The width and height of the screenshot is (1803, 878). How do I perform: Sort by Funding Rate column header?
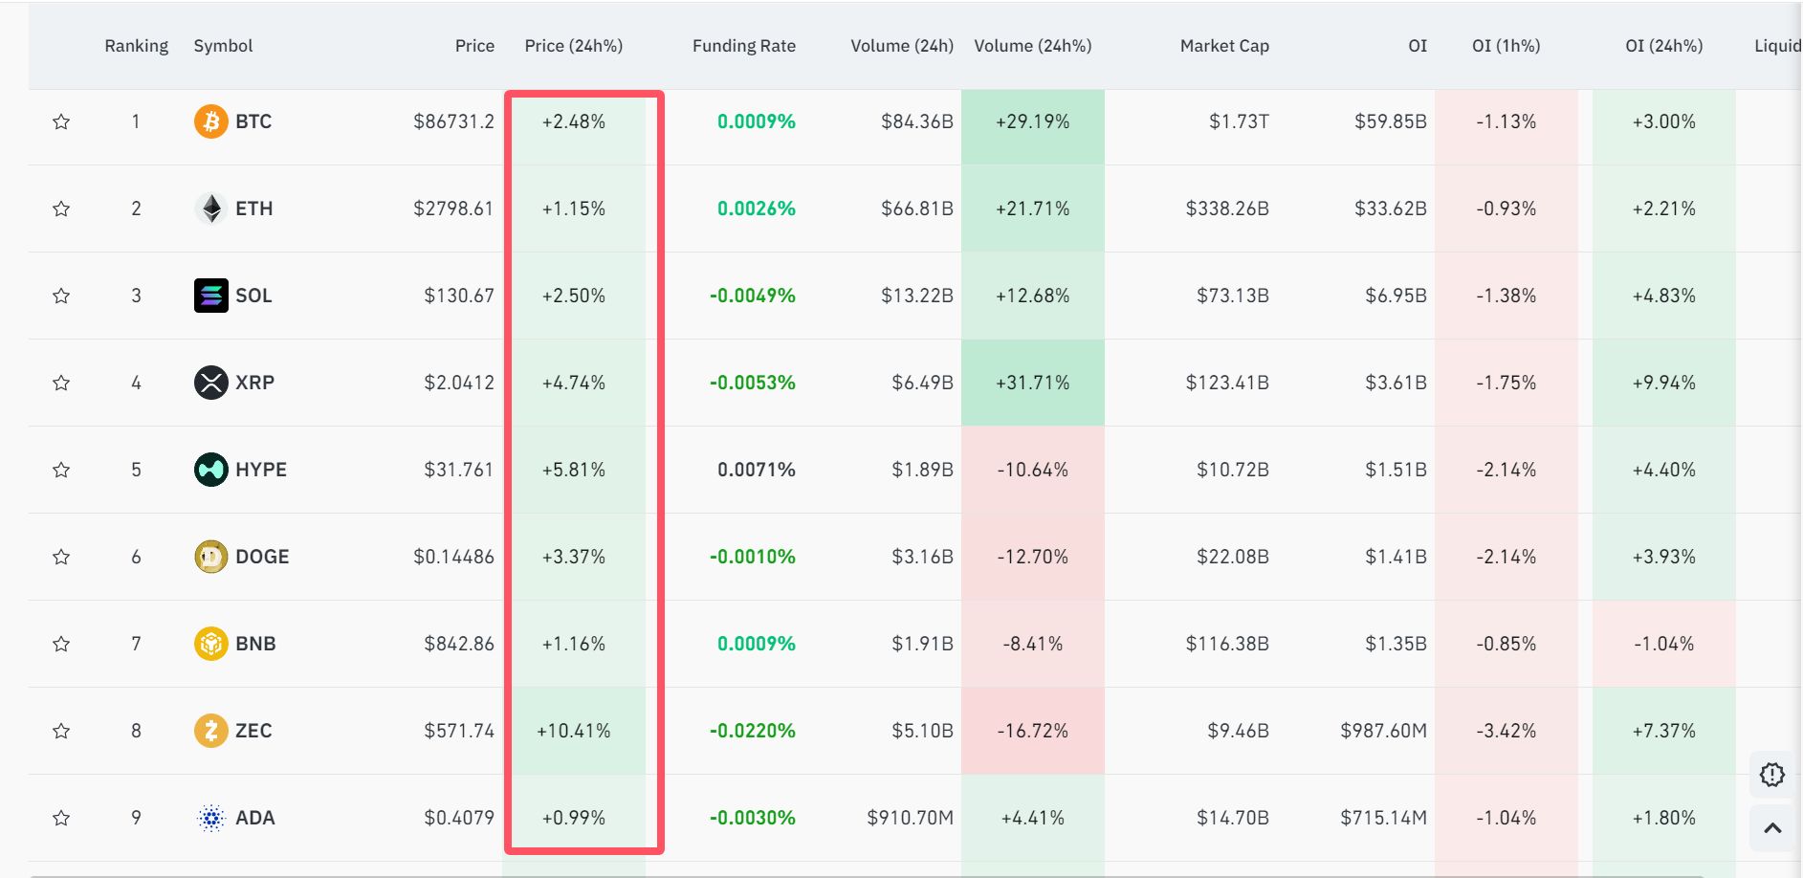(743, 46)
